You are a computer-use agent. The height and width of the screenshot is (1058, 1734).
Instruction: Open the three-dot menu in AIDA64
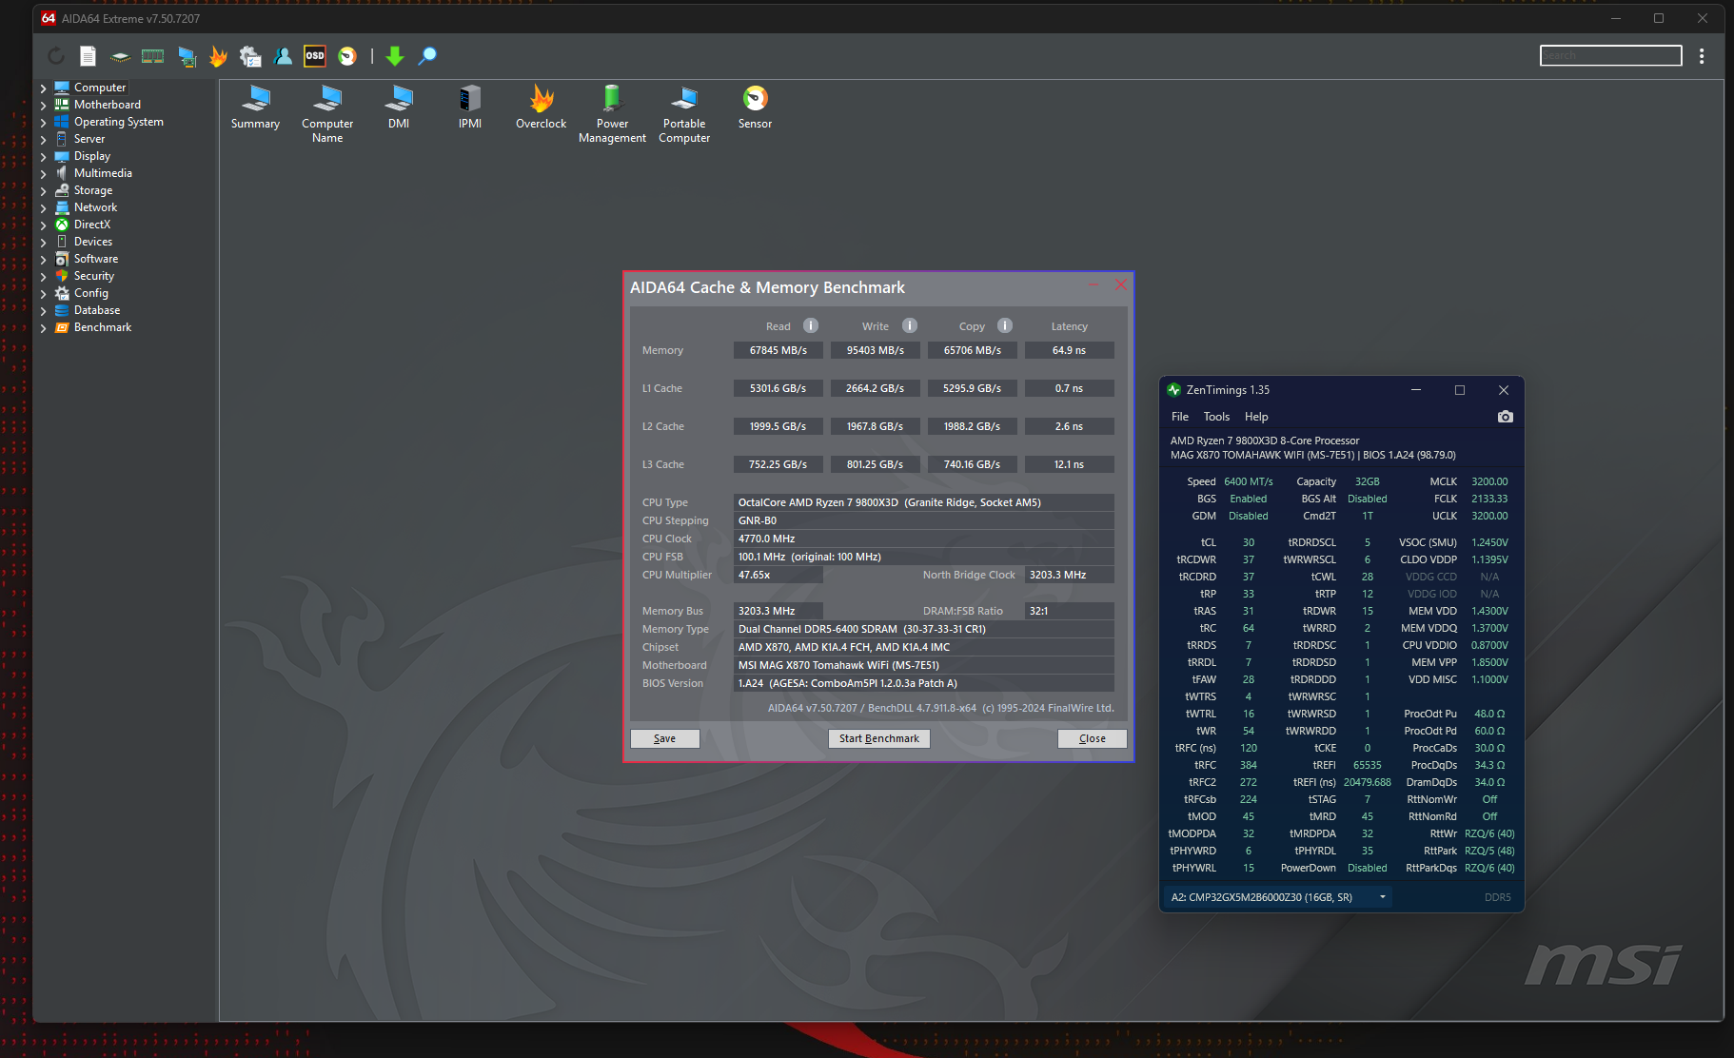click(x=1702, y=56)
